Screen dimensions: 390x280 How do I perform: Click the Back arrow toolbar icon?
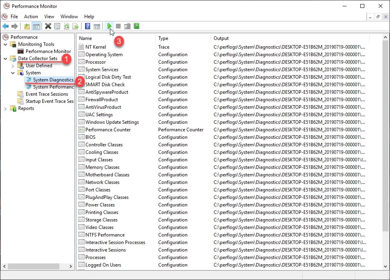pyautogui.click(x=6, y=26)
